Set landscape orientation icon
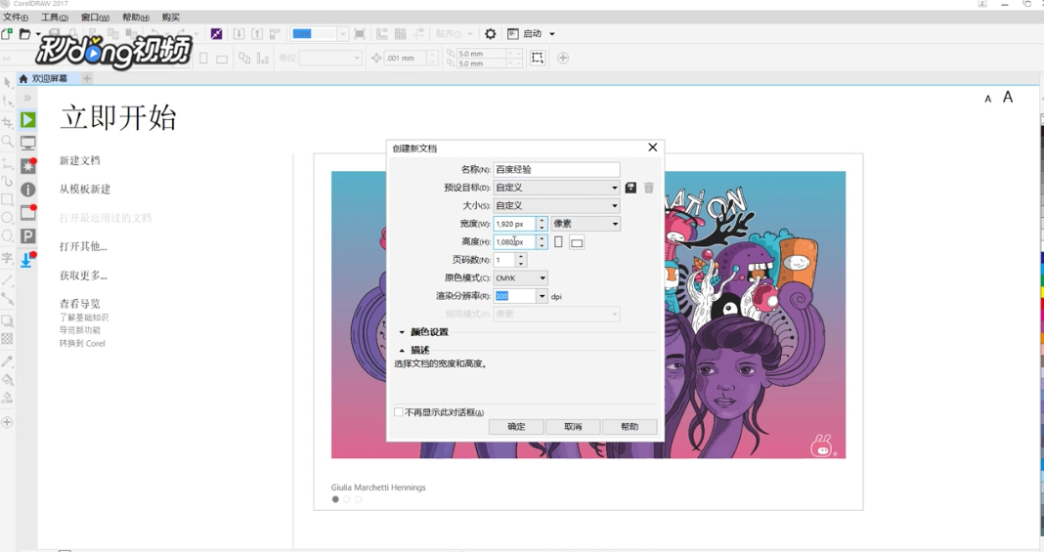 tap(577, 242)
